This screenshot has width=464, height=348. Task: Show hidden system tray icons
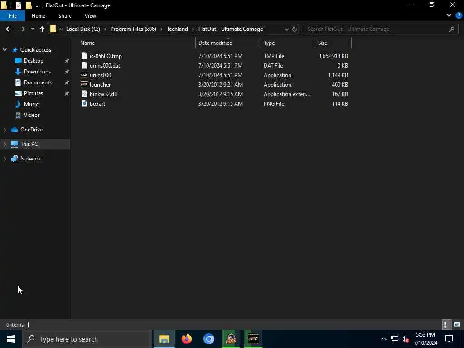[x=383, y=339]
